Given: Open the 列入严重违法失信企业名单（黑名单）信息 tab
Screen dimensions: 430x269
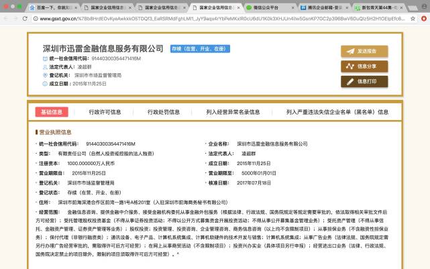Looking at the screenshot, I should pyautogui.click(x=337, y=112).
